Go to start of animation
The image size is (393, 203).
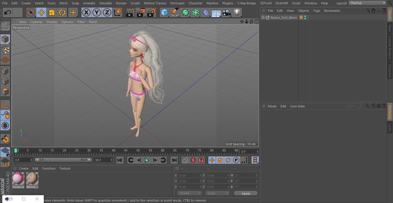tap(120, 160)
